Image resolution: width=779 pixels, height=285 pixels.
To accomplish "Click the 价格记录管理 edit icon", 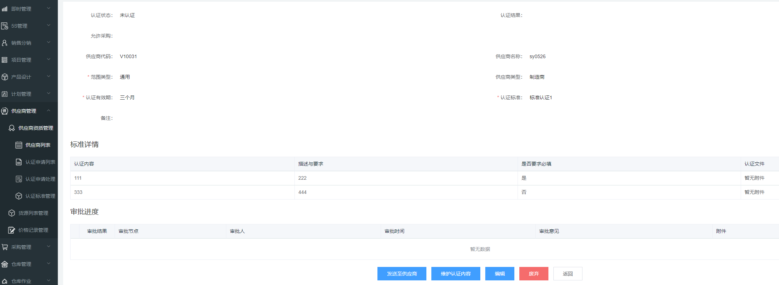I will pyautogui.click(x=12, y=230).
